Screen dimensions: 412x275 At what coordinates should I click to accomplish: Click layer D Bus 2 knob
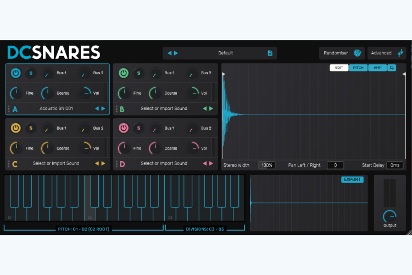pyautogui.click(x=192, y=128)
